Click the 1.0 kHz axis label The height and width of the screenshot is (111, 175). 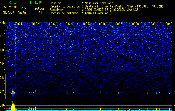[x=3, y=50]
